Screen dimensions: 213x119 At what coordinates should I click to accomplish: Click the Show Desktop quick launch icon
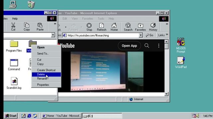[23, 116]
